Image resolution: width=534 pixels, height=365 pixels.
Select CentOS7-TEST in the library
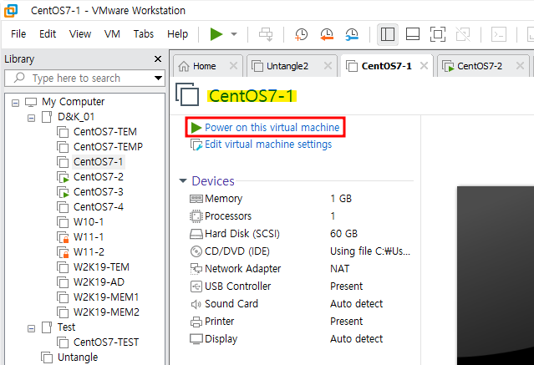pyautogui.click(x=105, y=342)
